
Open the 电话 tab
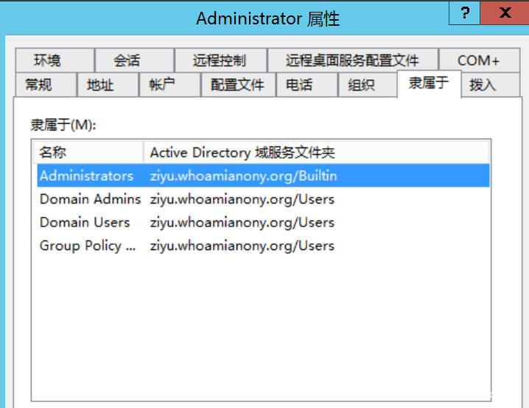pyautogui.click(x=298, y=85)
